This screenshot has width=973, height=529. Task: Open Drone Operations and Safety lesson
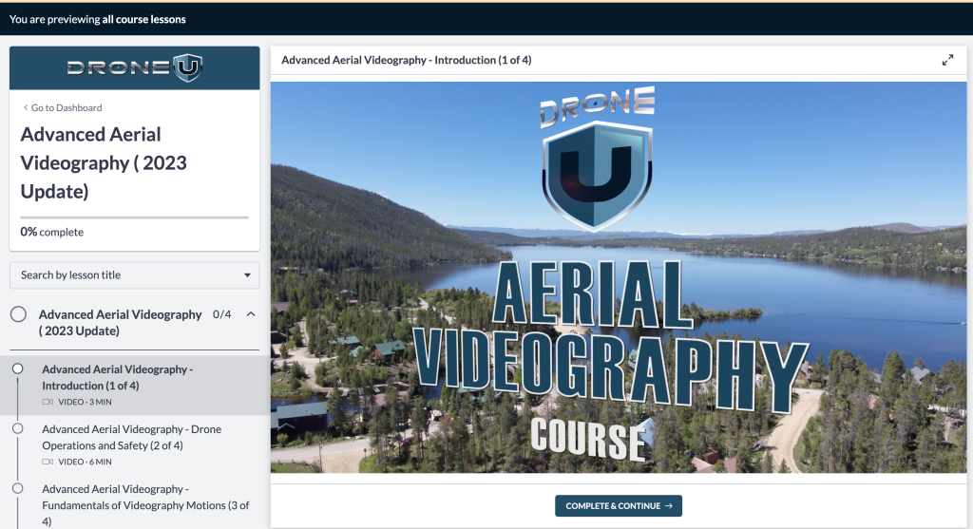[x=135, y=444]
